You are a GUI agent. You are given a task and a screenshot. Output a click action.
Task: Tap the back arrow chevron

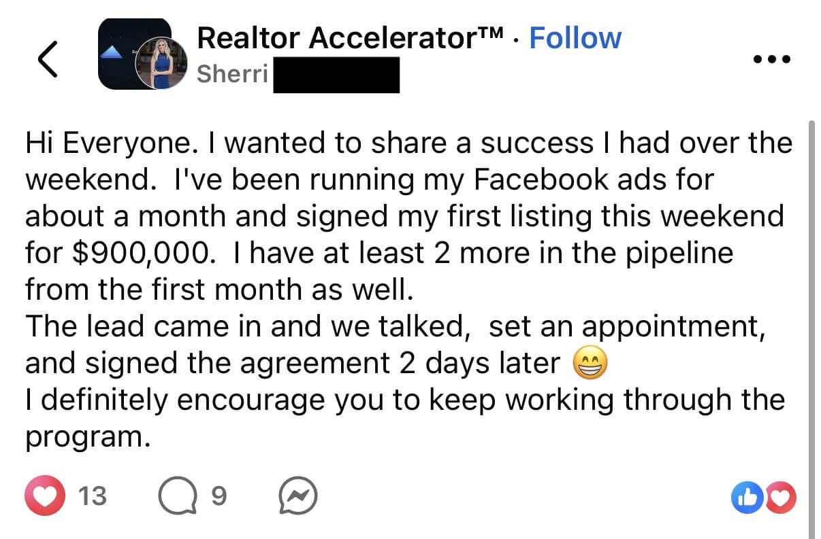(x=47, y=60)
